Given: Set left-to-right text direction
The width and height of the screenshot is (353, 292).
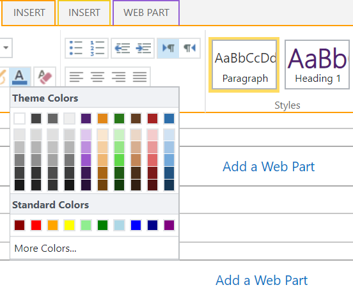Looking at the screenshot, I should tap(168, 48).
